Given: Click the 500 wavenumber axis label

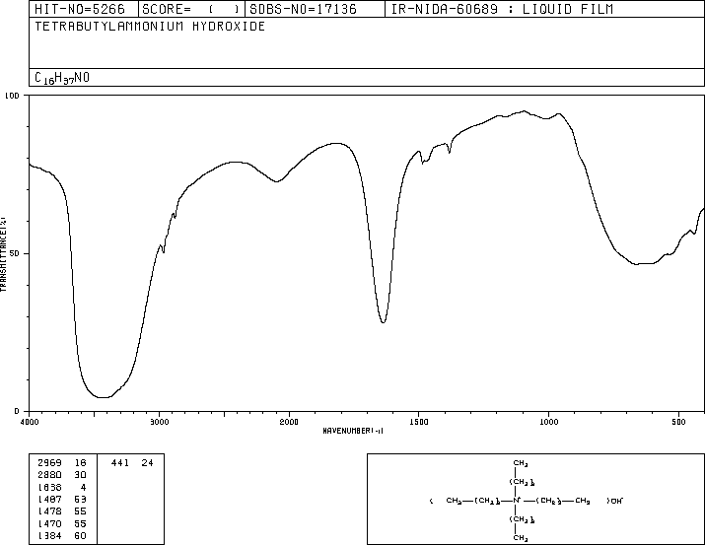Looking at the screenshot, I should pyautogui.click(x=678, y=422).
